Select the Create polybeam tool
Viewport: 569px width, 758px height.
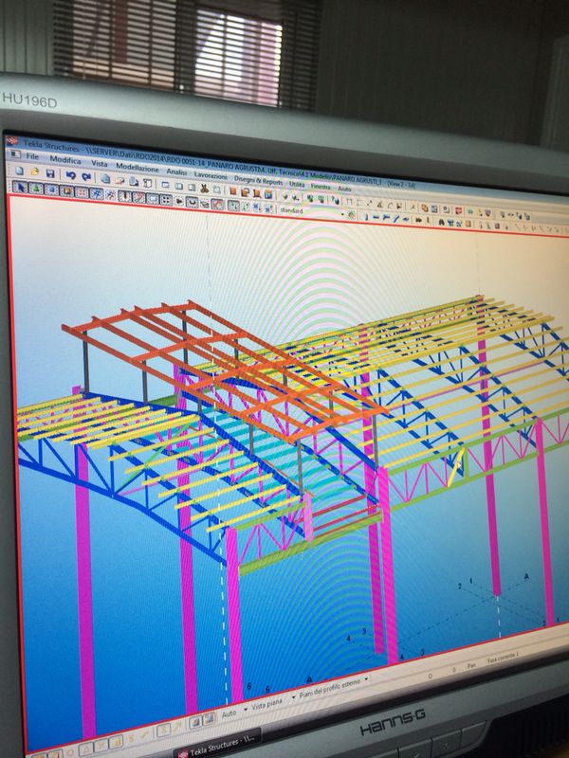coord(386,218)
